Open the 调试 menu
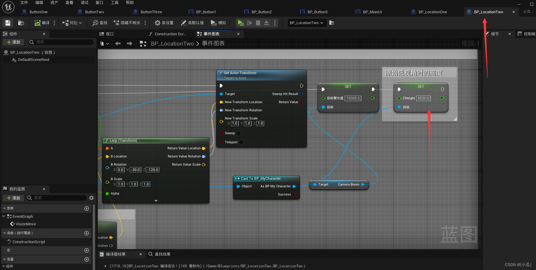536x270 pixels. [x=85, y=3]
